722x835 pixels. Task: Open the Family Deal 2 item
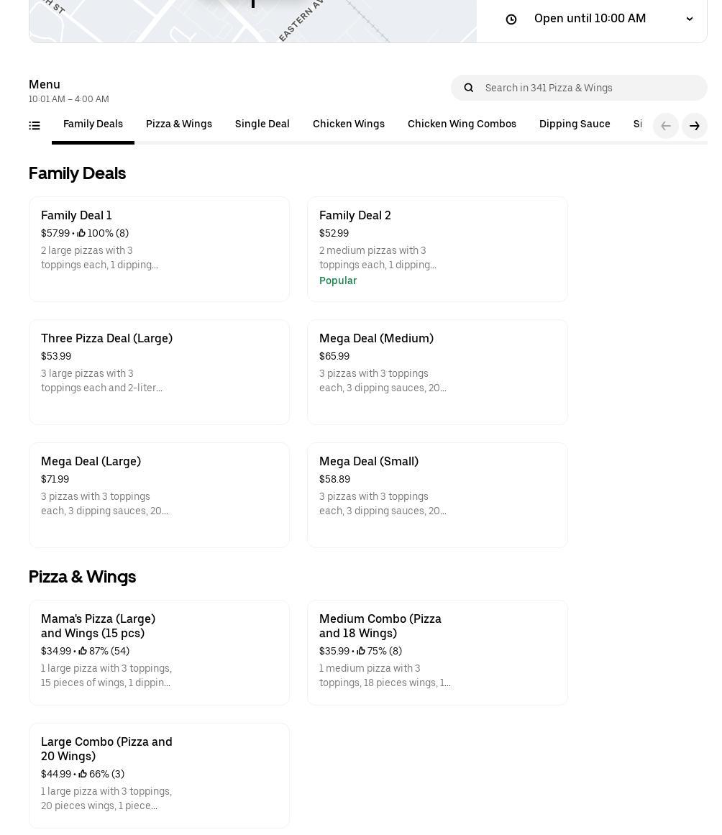[x=437, y=249]
